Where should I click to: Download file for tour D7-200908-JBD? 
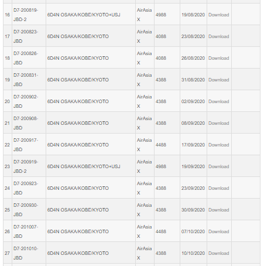218,123
